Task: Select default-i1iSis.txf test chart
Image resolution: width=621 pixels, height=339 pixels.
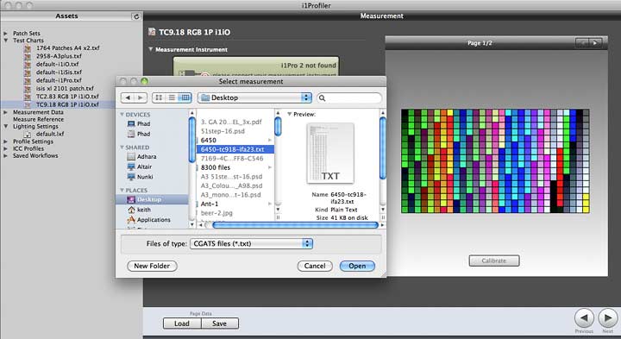Action: (59, 72)
